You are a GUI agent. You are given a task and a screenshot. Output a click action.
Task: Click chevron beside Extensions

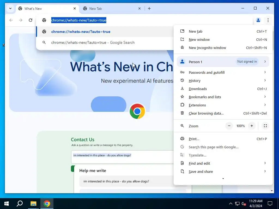point(265,105)
